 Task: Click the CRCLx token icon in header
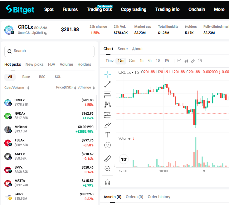9,30
